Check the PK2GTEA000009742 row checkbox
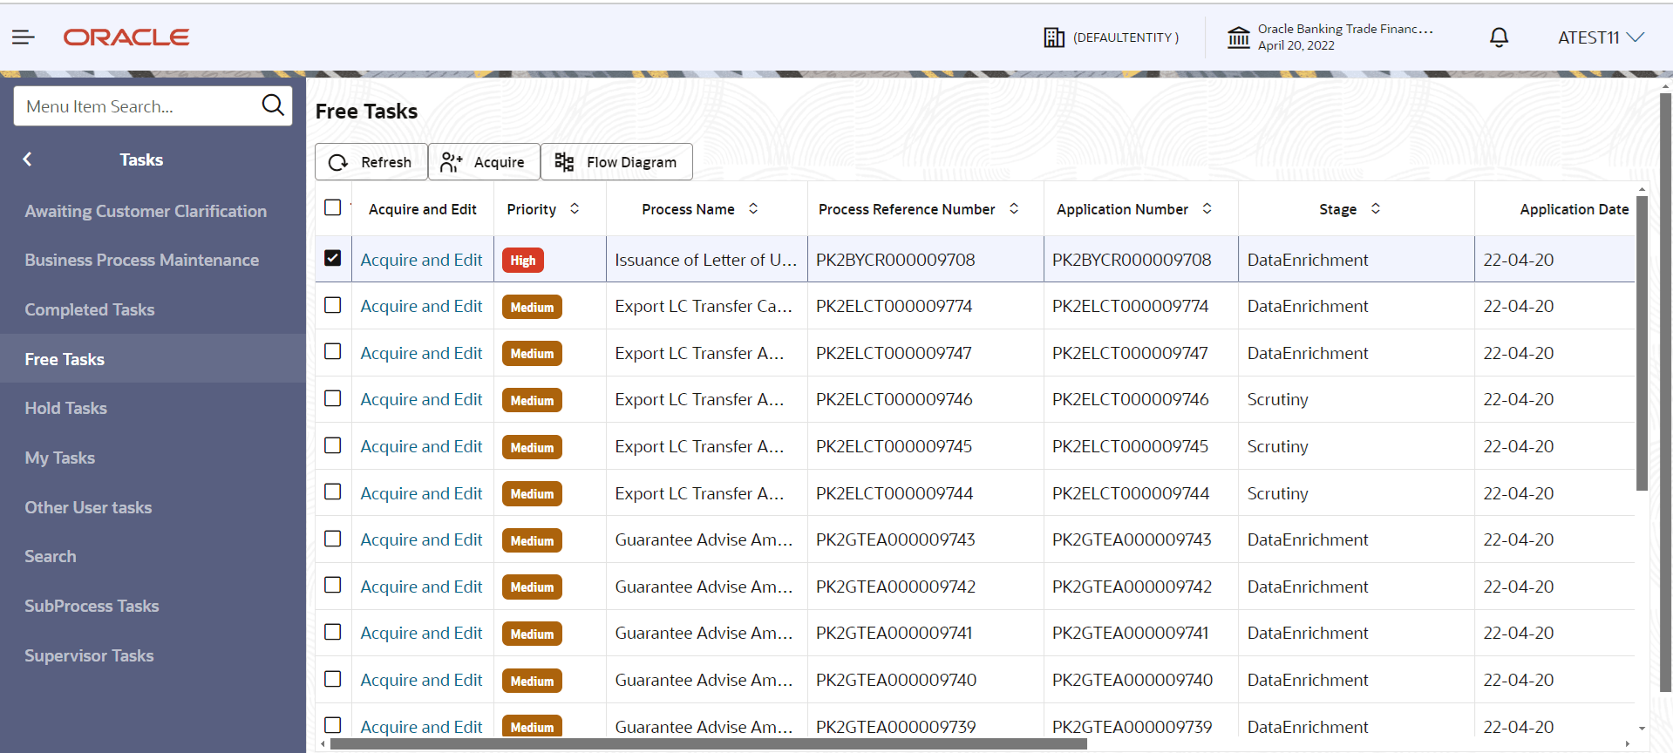This screenshot has height=753, width=1673. tap(332, 585)
